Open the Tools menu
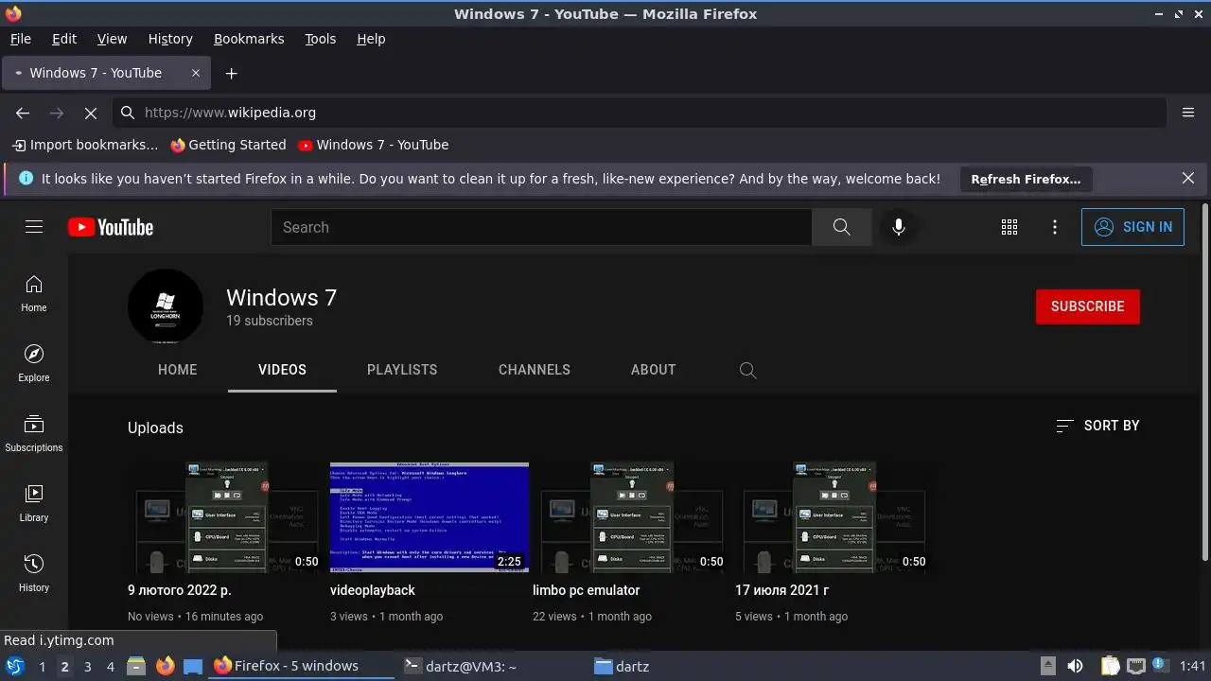 [x=321, y=39]
